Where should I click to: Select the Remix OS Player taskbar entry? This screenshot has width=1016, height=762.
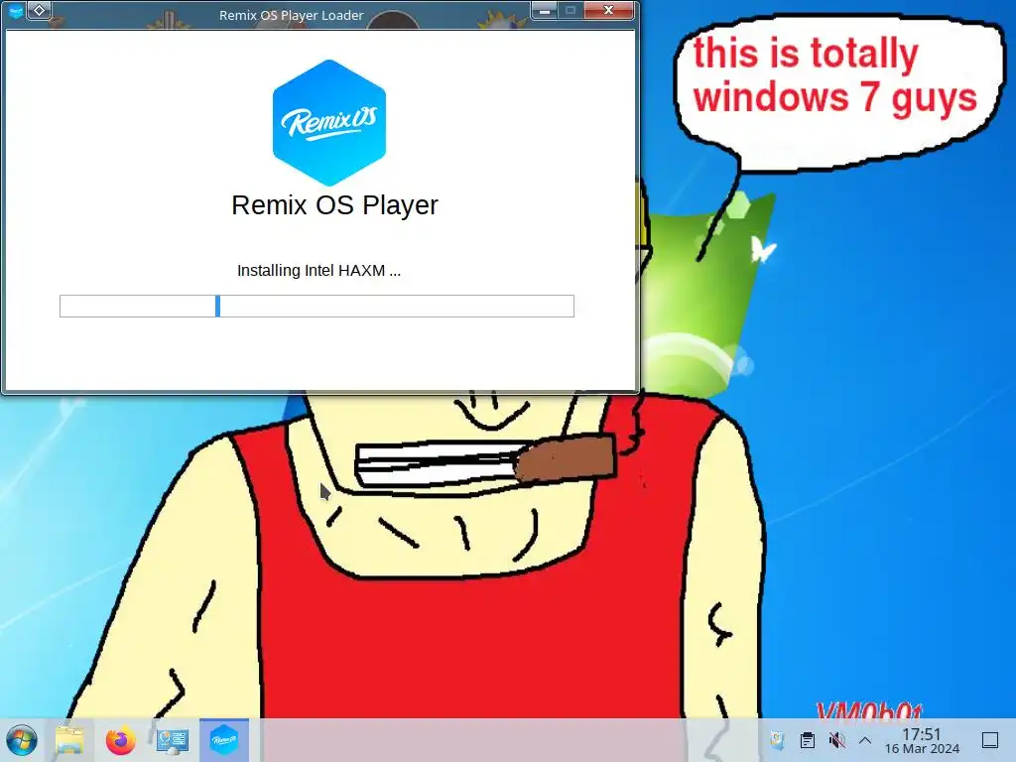coord(224,740)
